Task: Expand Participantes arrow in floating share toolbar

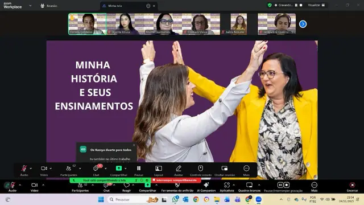Action: pyautogui.click(x=80, y=169)
